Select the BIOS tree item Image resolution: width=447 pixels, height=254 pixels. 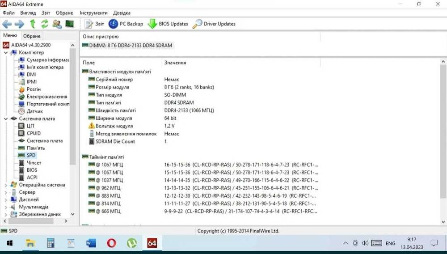click(28, 170)
